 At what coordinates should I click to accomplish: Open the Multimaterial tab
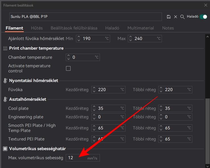pos(141,28)
